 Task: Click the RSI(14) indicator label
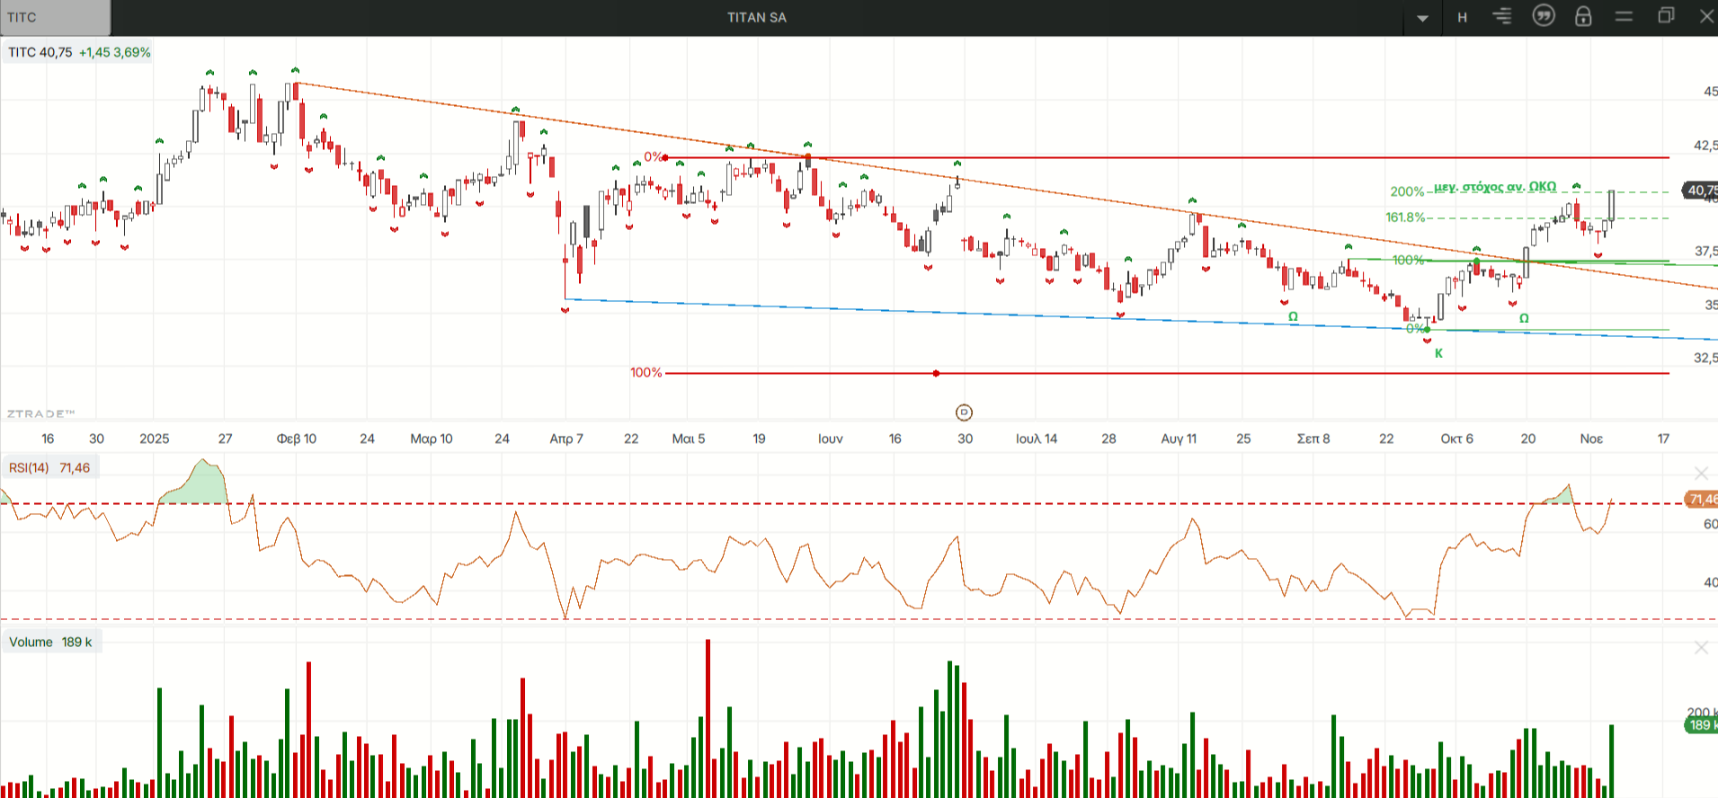[x=49, y=467]
